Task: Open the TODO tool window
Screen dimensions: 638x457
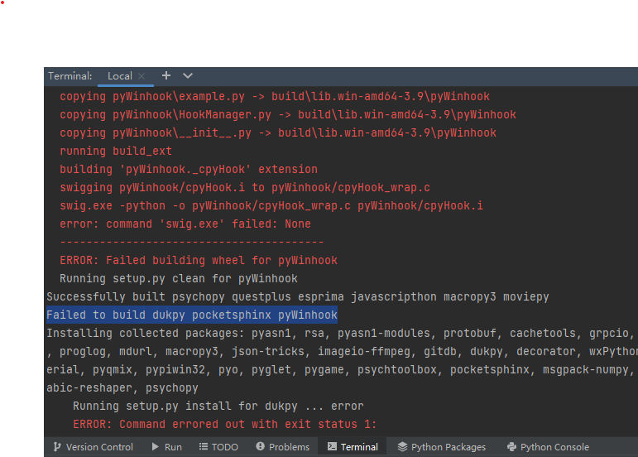Action: click(218, 447)
